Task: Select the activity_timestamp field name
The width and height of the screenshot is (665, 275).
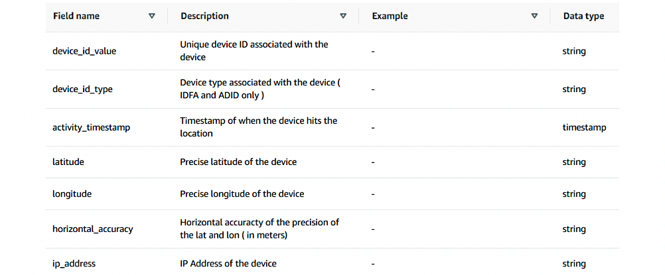Action: click(91, 127)
